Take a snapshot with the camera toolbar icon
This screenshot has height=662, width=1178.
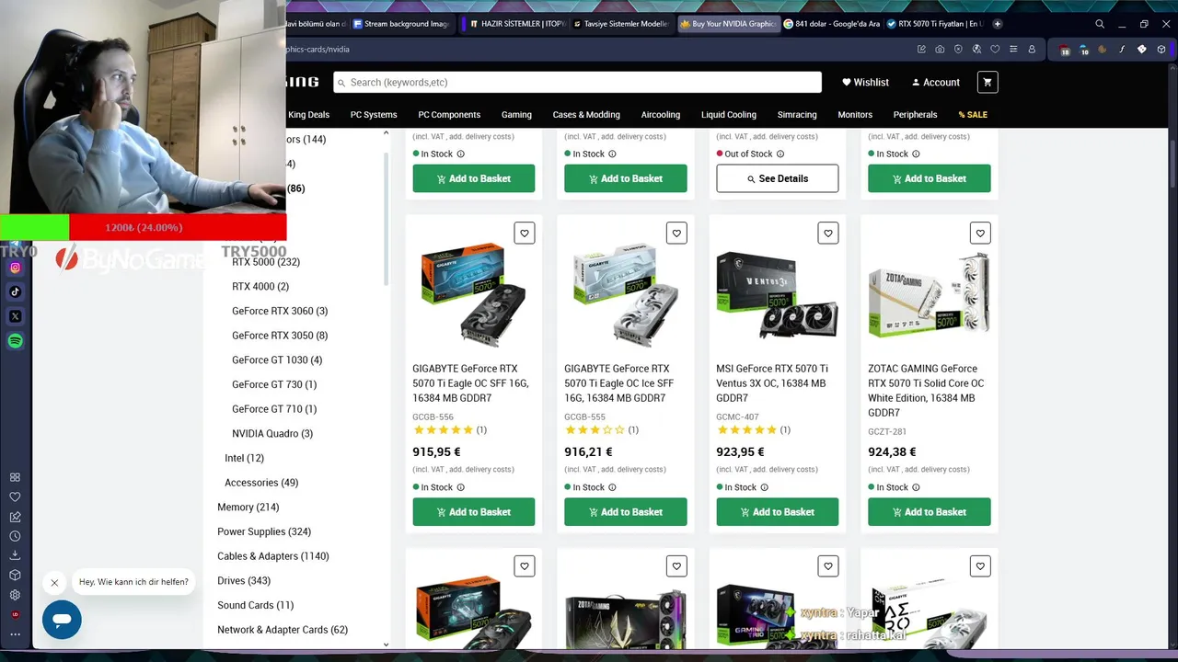[940, 49]
